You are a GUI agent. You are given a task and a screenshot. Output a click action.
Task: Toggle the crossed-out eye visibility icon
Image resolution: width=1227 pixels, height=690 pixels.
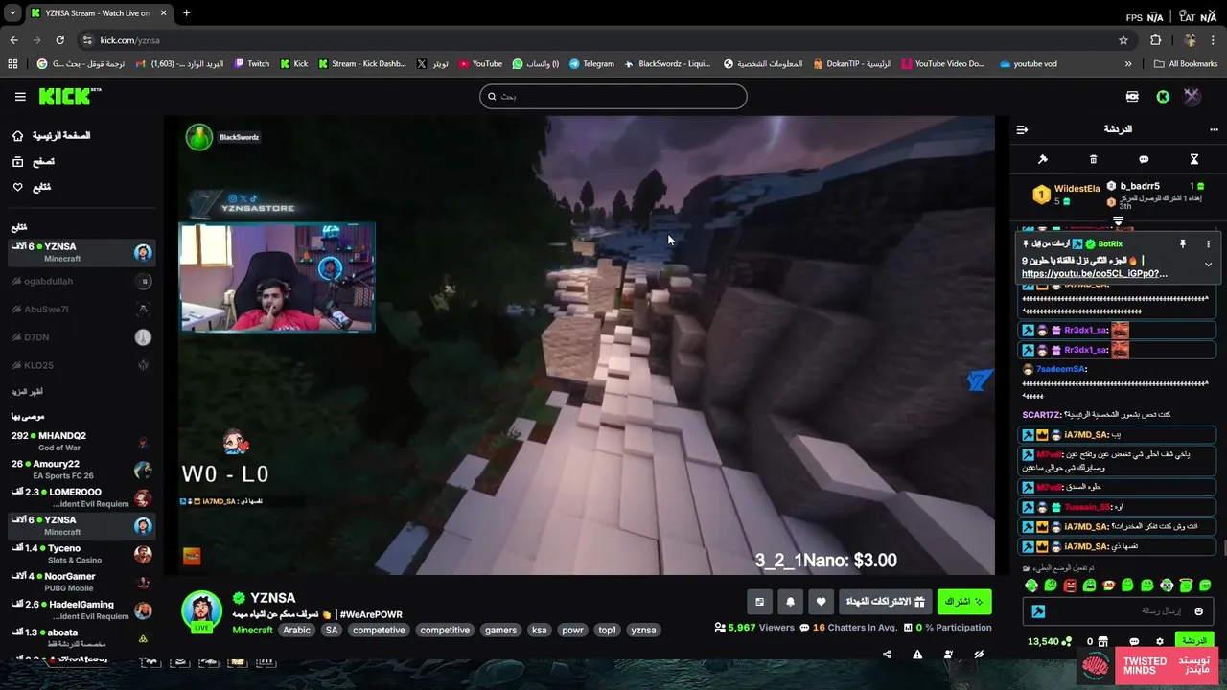tap(979, 655)
